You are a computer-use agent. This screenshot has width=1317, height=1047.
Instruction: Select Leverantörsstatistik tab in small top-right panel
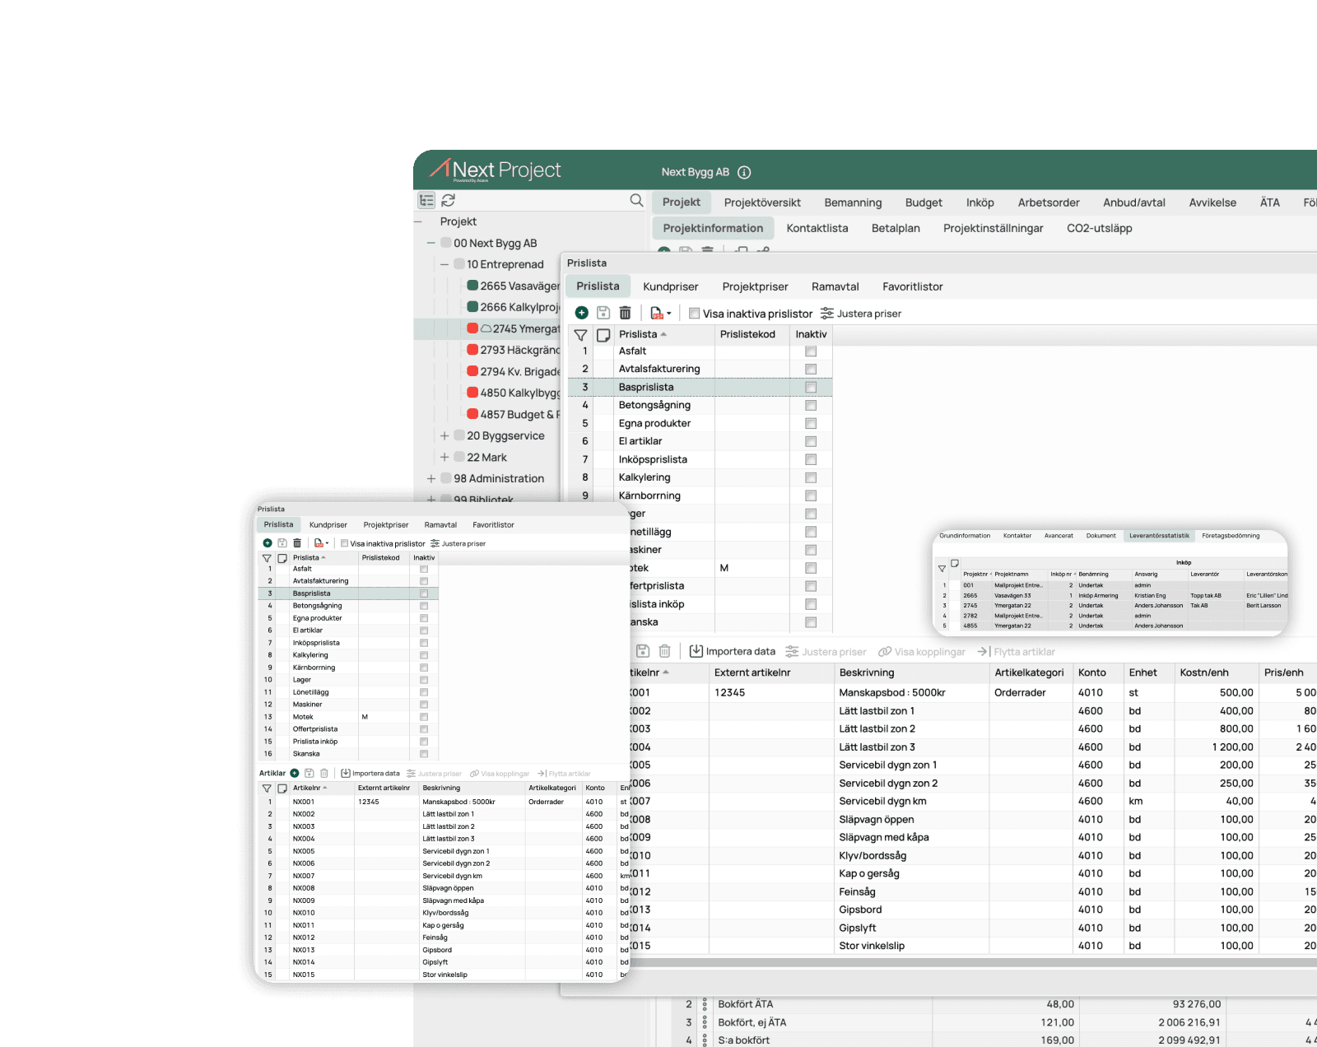(1159, 536)
